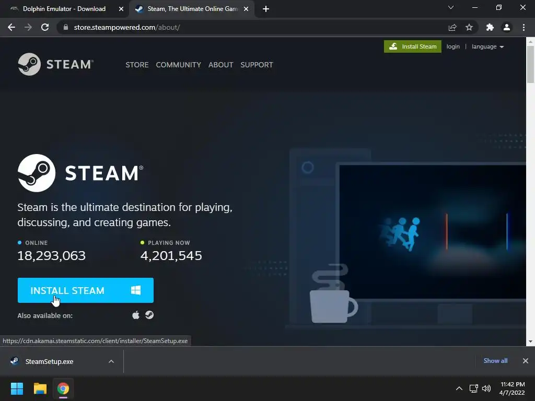Image resolution: width=535 pixels, height=401 pixels.
Task: Click the large STEAM hero logo
Action: 80,173
